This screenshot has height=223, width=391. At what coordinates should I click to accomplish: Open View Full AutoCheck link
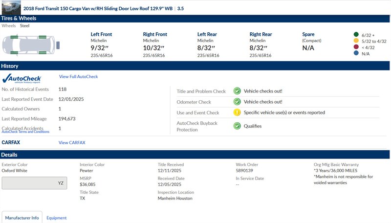pyautogui.click(x=78, y=77)
